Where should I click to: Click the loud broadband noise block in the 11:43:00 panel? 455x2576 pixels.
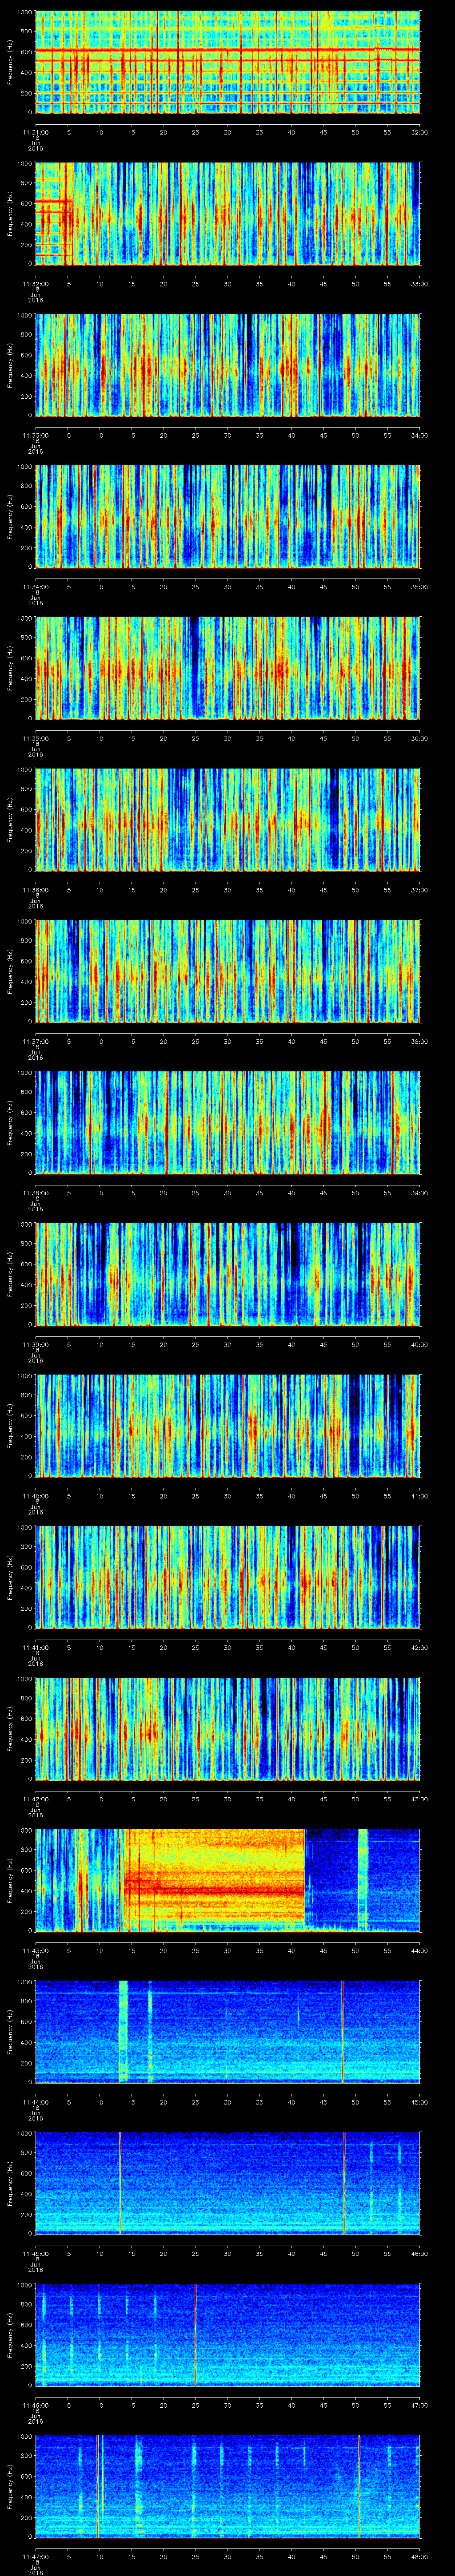coord(214,1880)
